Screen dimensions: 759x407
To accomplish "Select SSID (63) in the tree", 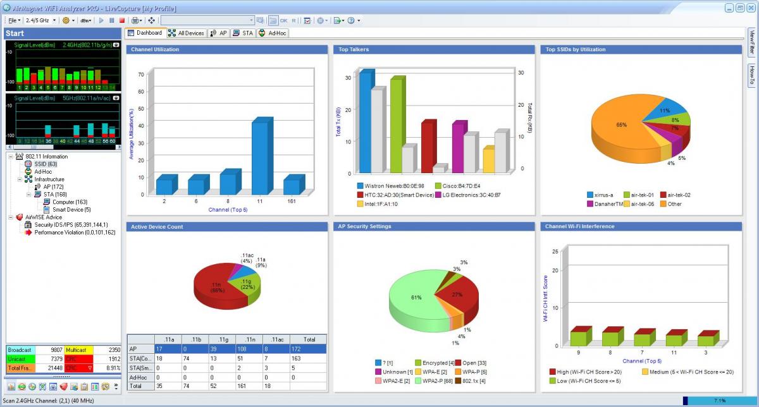I will click(45, 164).
